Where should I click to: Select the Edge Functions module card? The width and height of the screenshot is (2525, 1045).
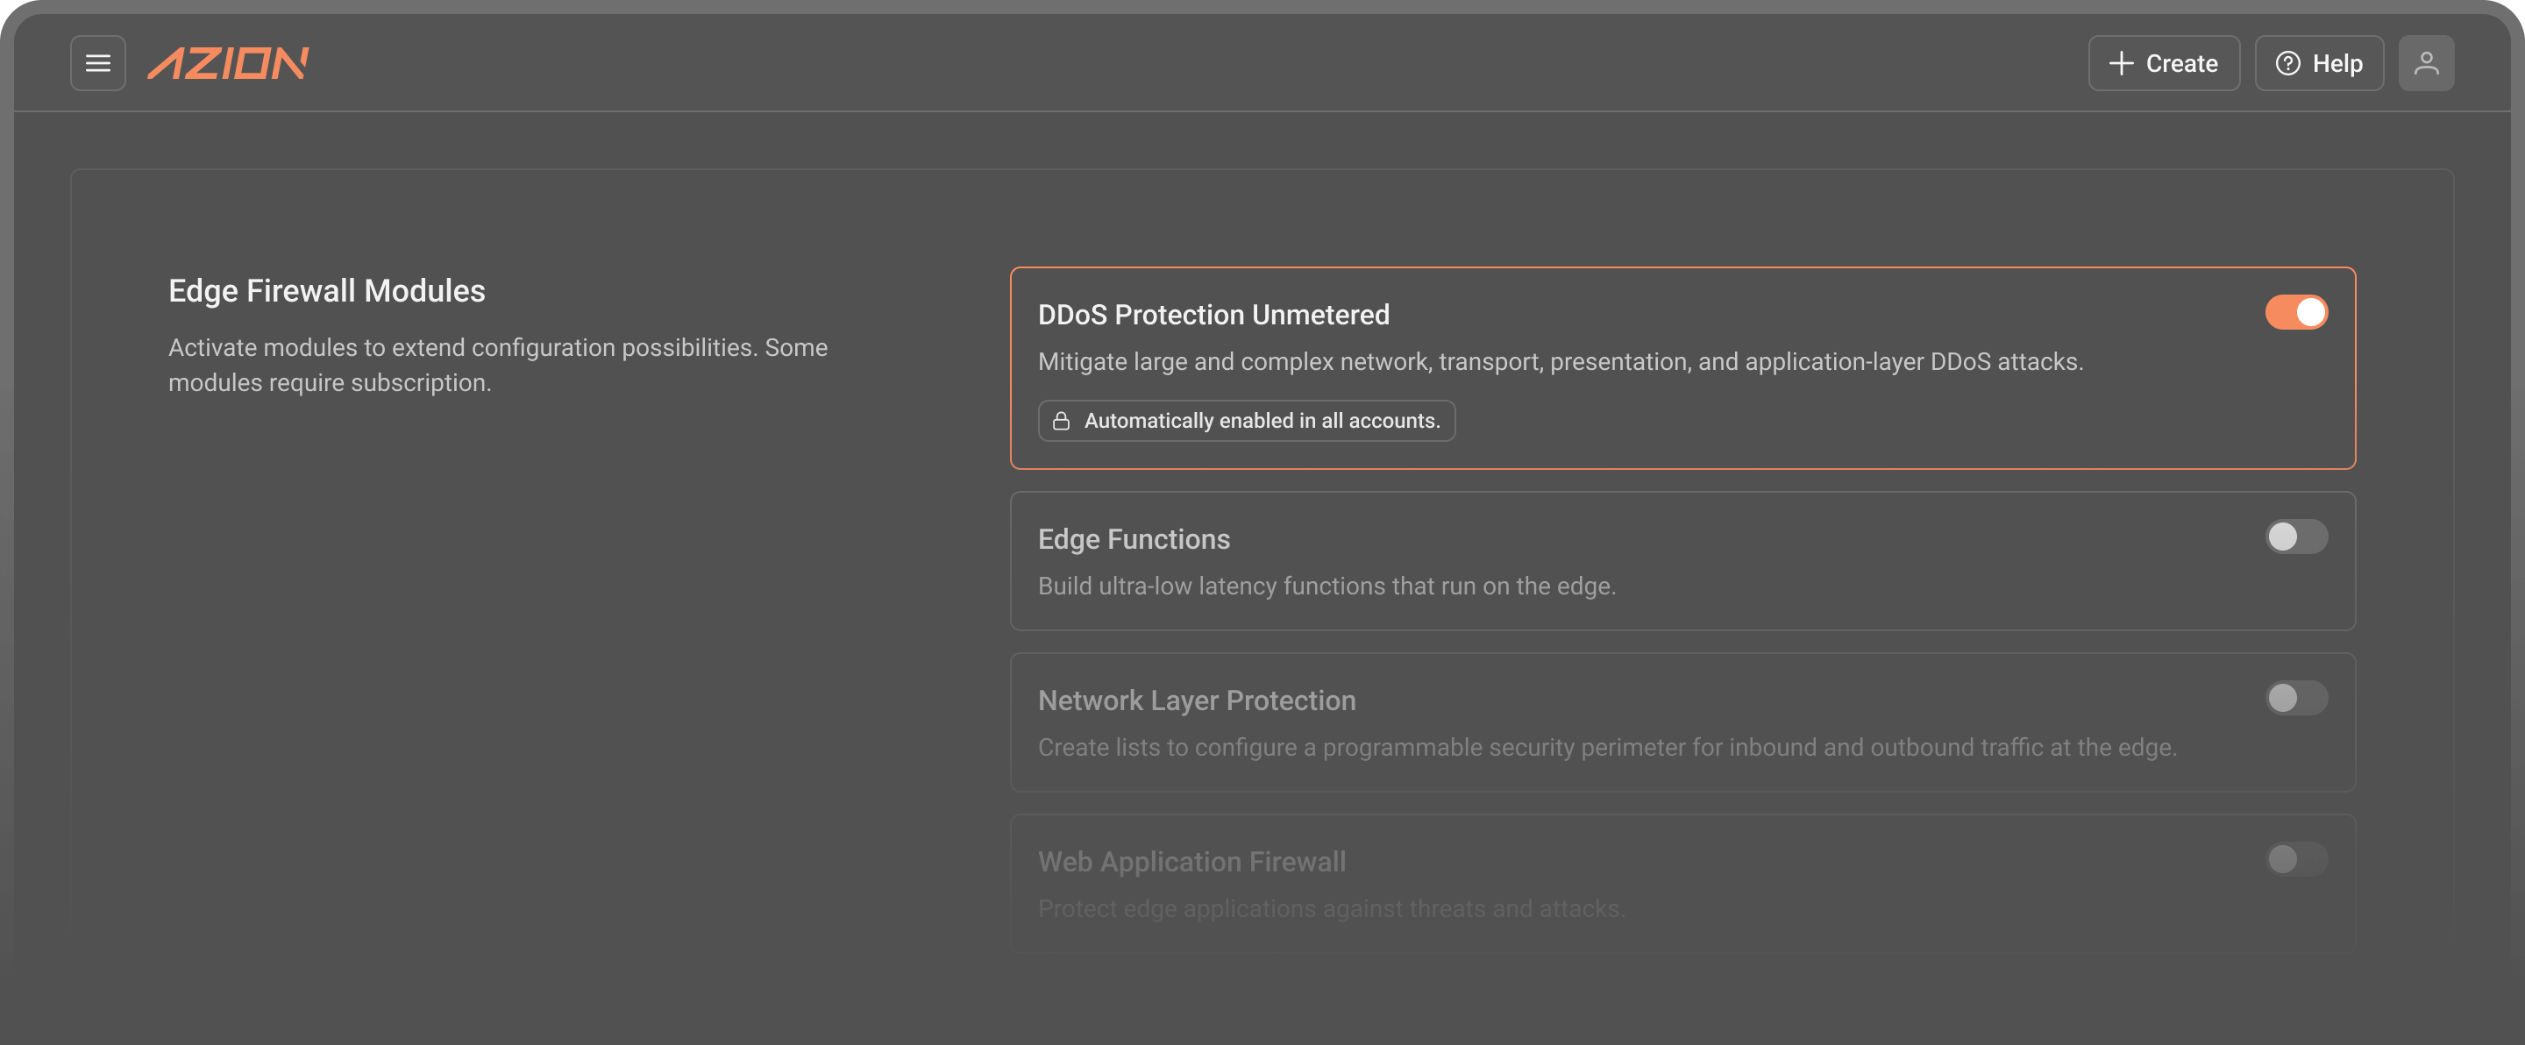coord(1682,561)
